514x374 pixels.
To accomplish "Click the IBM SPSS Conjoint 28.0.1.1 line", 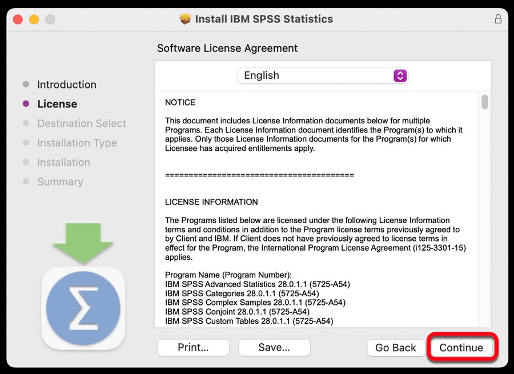I will pos(237,311).
